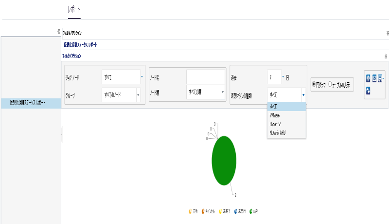389x224 pixels.
Task: Click the save report floppy icon
Action: 380,78
